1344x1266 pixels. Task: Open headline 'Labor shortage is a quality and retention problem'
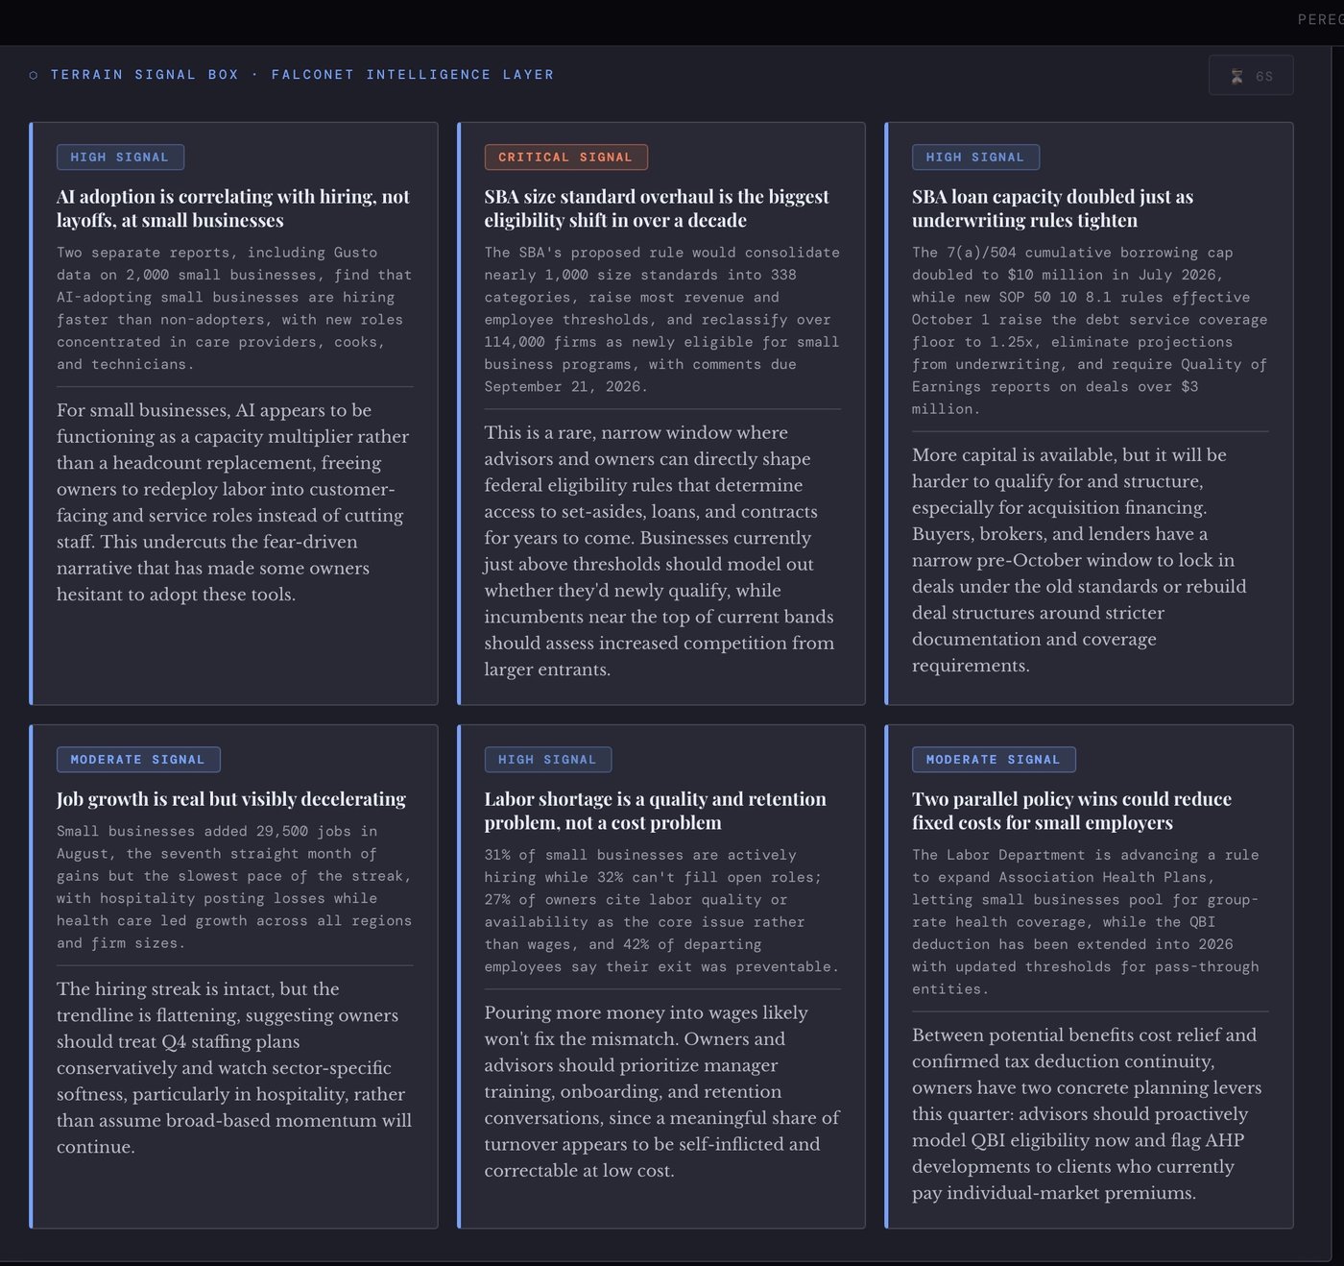[656, 811]
